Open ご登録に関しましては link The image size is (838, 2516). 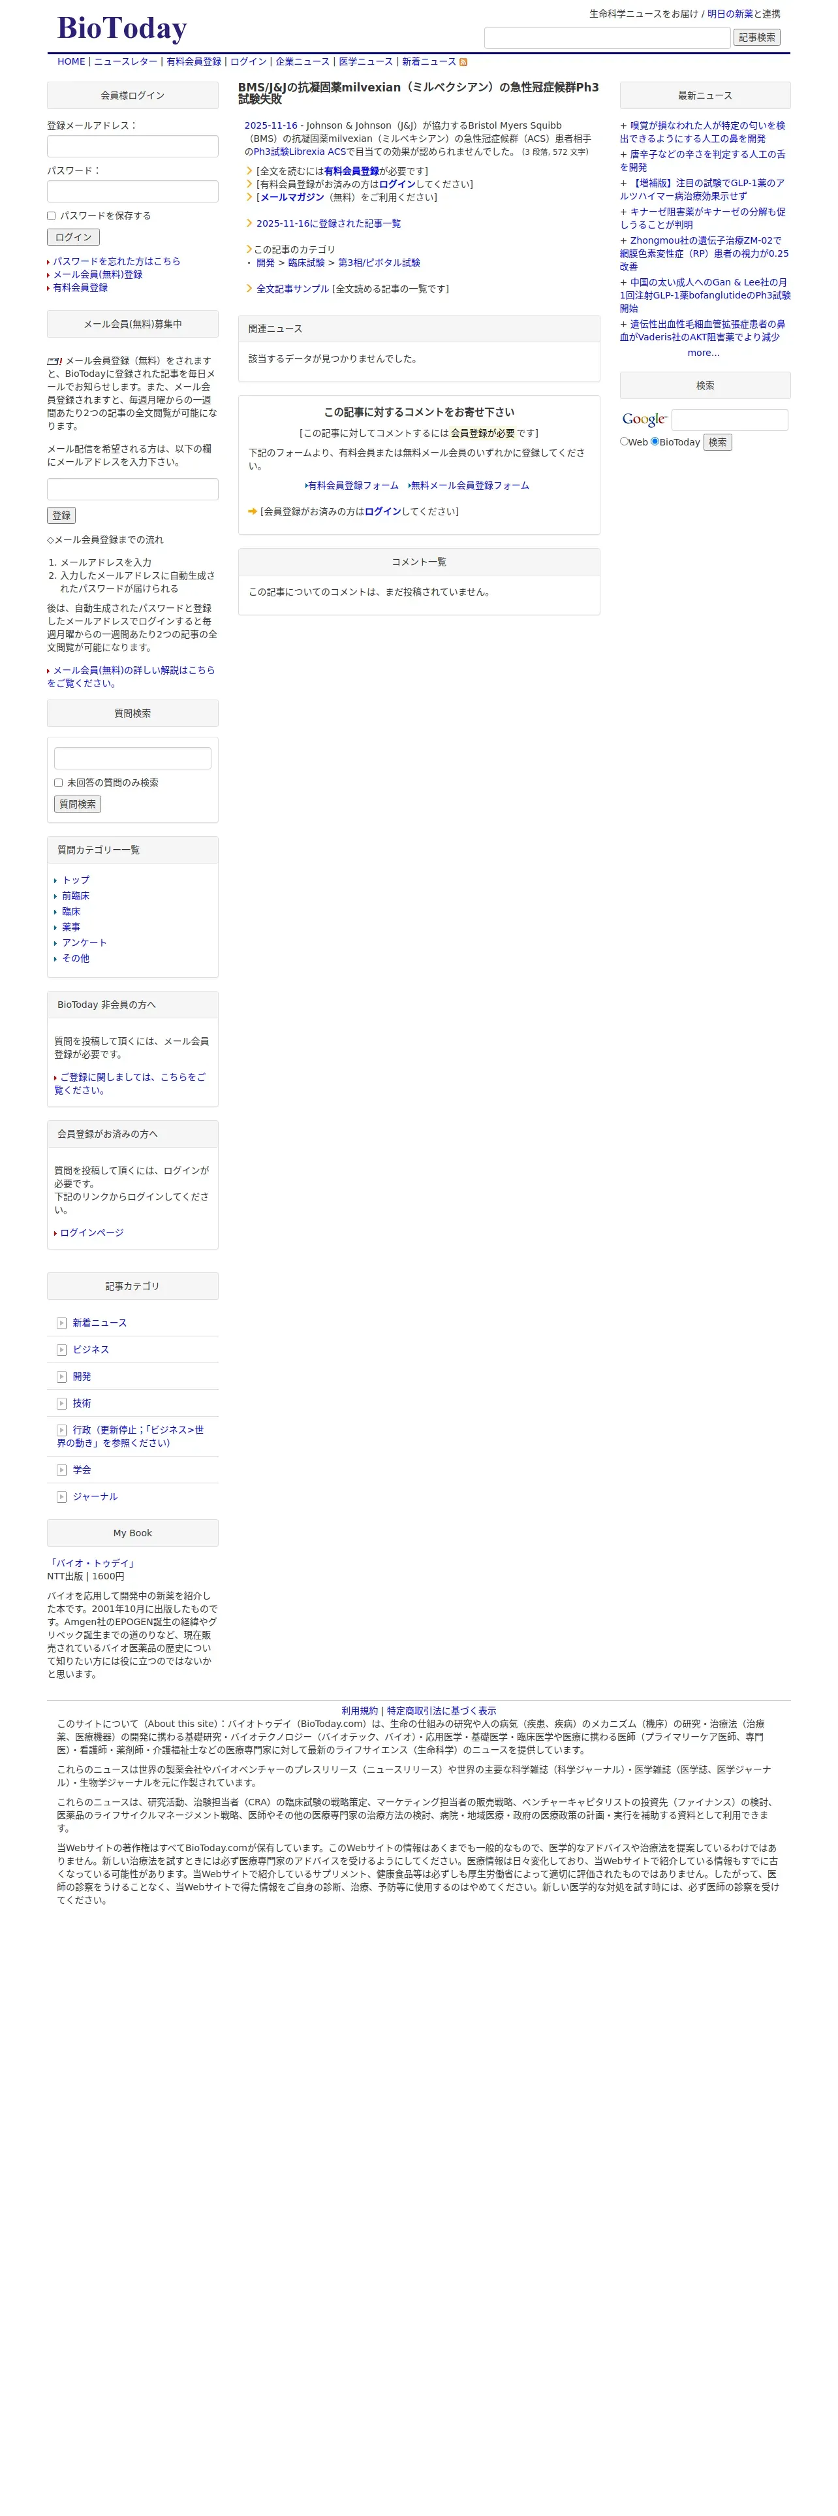[x=130, y=1083]
